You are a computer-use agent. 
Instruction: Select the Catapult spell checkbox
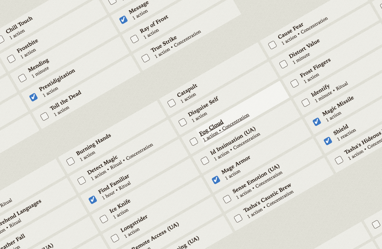[171, 103]
